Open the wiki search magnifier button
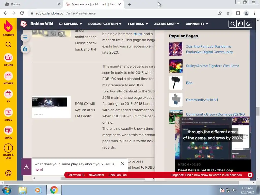This screenshot has width=260, height=195. point(233,24)
